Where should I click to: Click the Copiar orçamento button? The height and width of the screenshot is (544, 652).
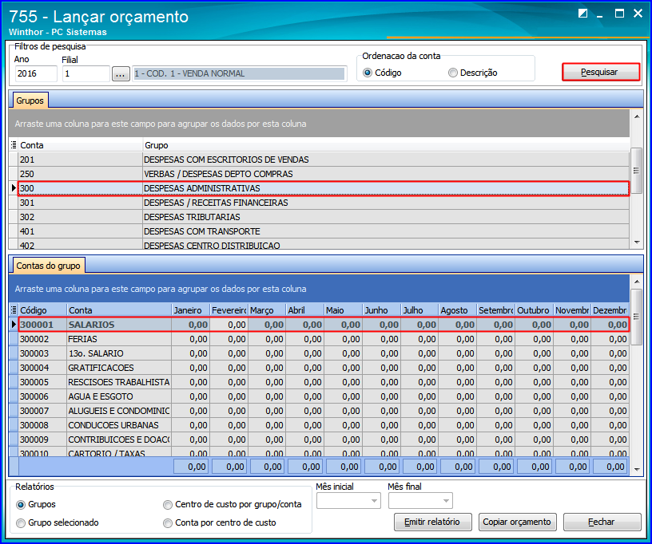[x=517, y=522]
